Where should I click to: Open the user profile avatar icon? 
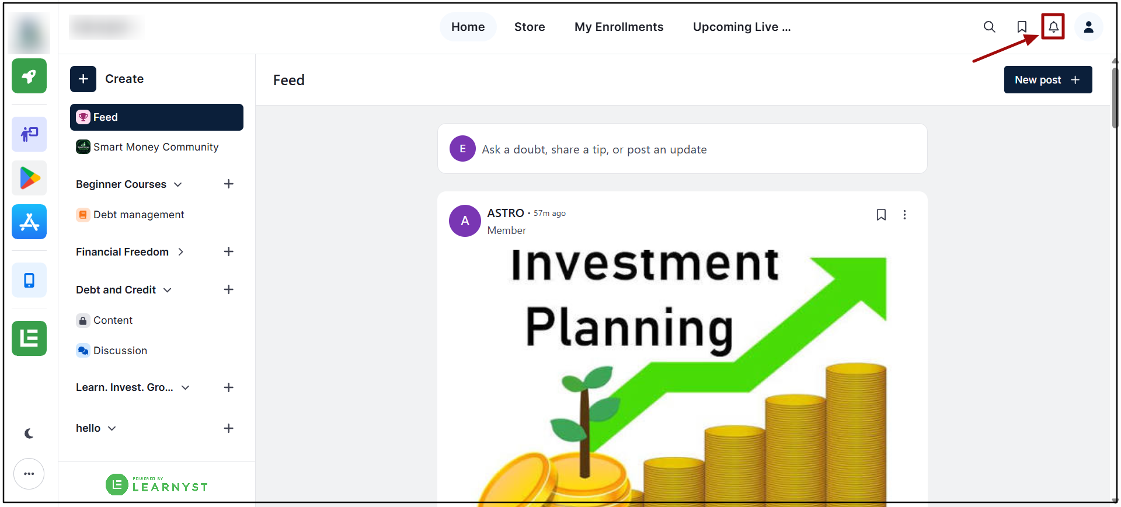coord(1088,27)
